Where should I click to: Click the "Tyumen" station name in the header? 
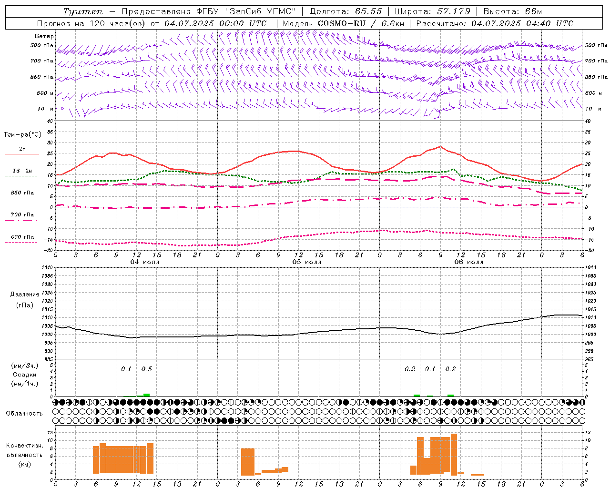[83, 11]
